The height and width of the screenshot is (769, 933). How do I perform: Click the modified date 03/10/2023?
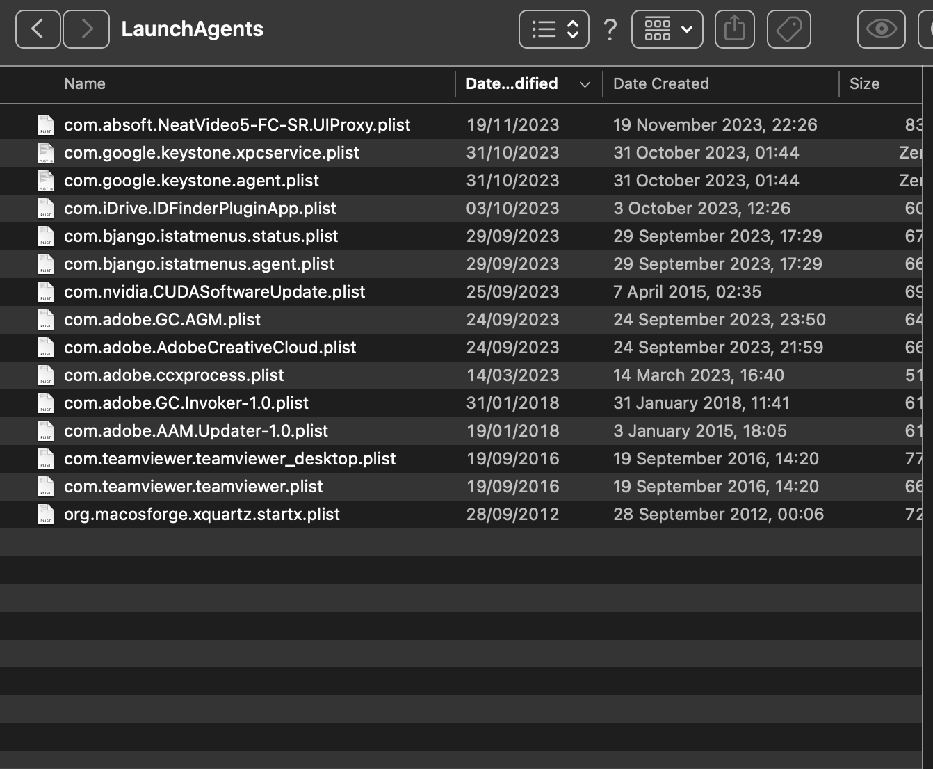pyautogui.click(x=512, y=209)
